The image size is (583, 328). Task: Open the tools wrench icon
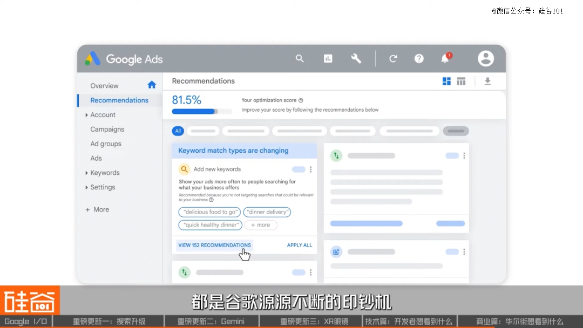[356, 58]
